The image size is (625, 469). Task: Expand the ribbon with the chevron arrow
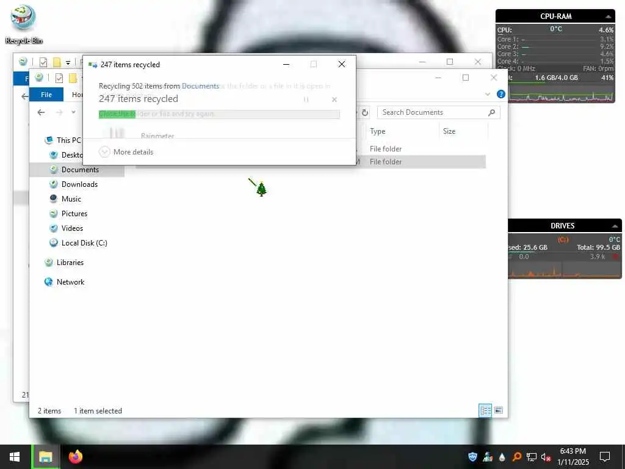[x=488, y=94]
